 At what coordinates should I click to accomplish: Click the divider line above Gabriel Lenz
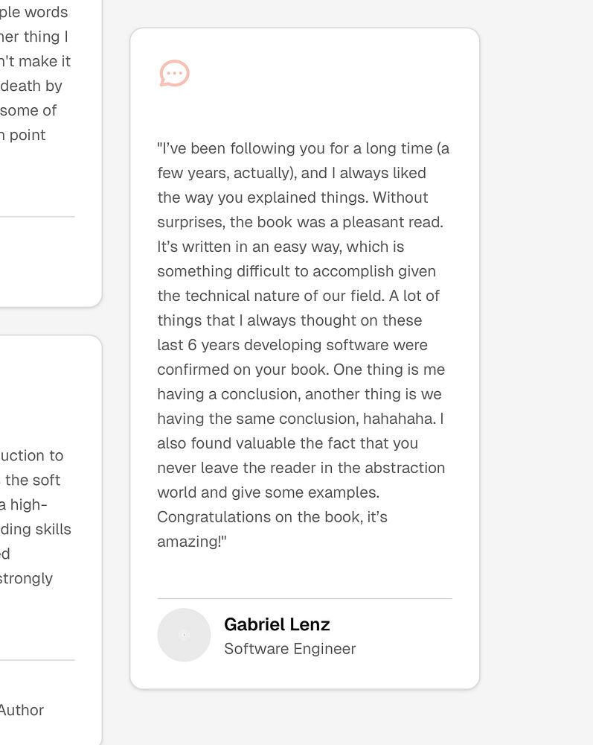click(x=304, y=598)
